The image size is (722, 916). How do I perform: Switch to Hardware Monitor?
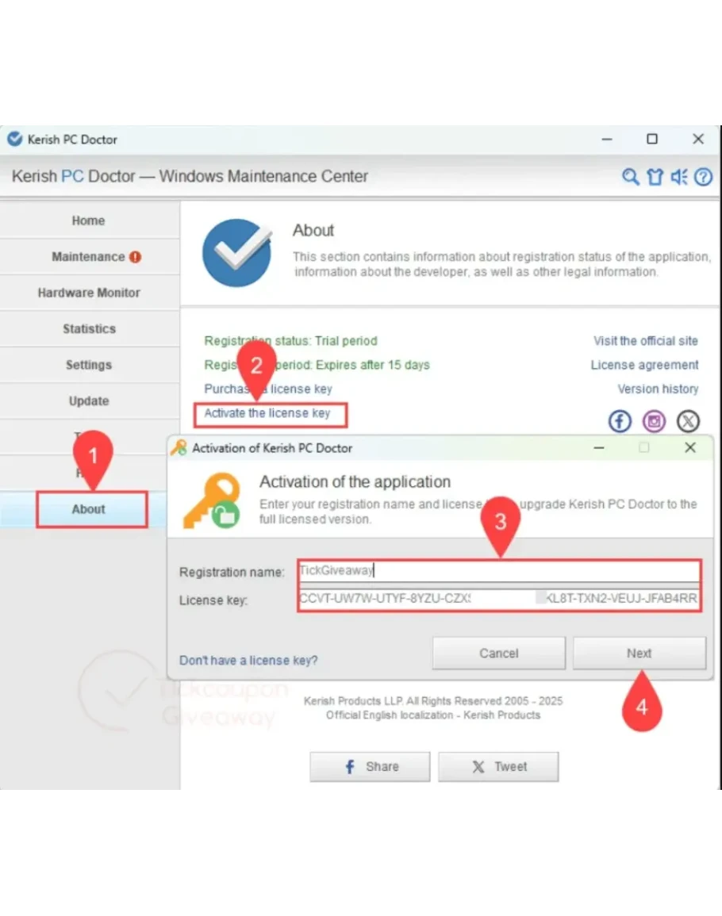[89, 293]
